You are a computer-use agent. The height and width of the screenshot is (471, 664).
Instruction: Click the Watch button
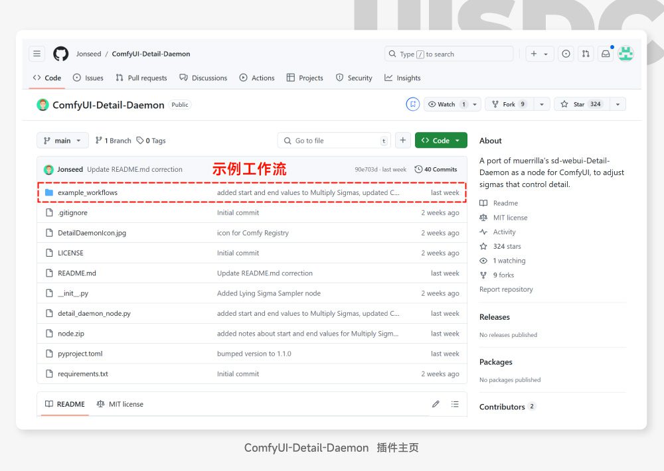[446, 104]
